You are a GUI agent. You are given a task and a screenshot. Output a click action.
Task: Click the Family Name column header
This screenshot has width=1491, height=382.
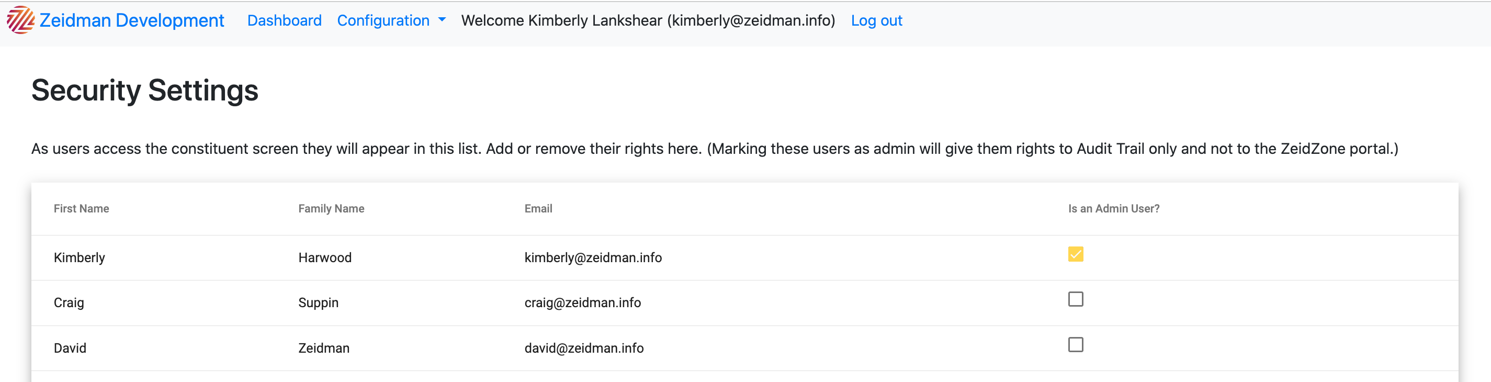pos(331,208)
